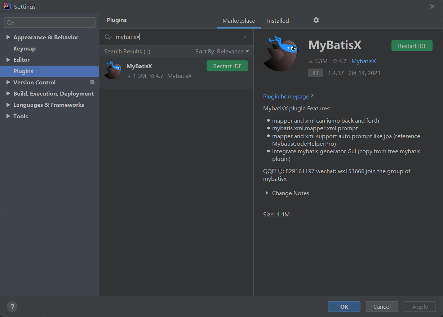Expand Appearance & Behavior settings
Image resolution: width=443 pixels, height=317 pixels.
click(9, 37)
